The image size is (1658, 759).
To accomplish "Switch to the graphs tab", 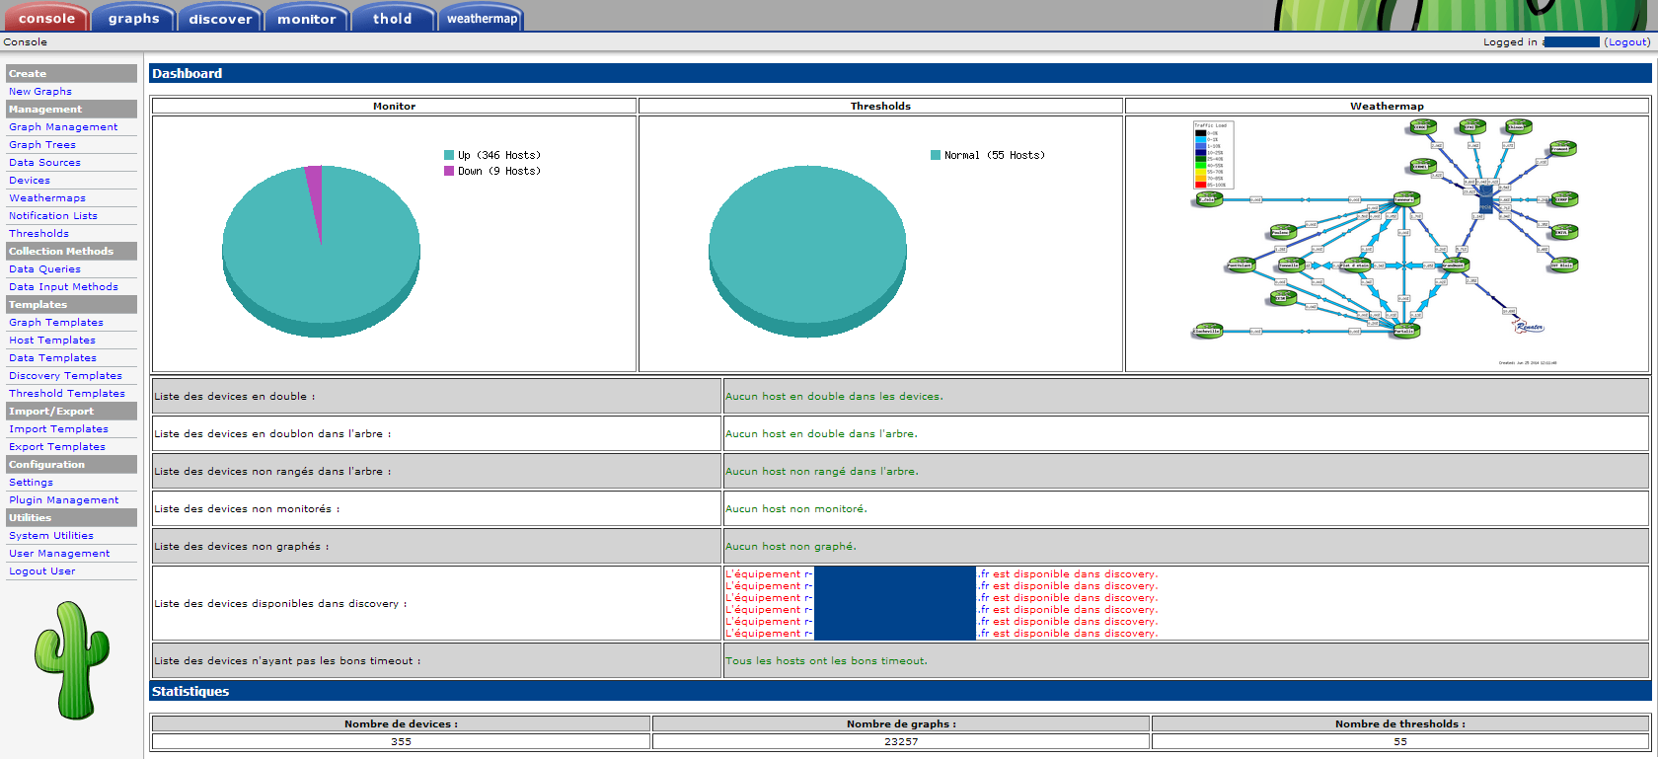I will 133,18.
